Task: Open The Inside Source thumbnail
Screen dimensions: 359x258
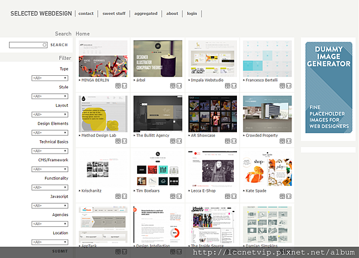Action: pos(212,225)
